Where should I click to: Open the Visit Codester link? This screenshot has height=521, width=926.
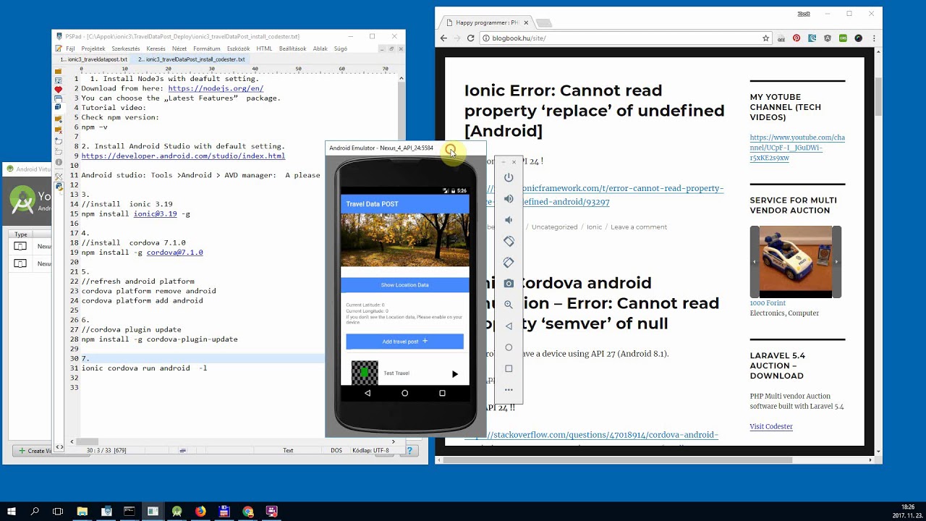(771, 426)
